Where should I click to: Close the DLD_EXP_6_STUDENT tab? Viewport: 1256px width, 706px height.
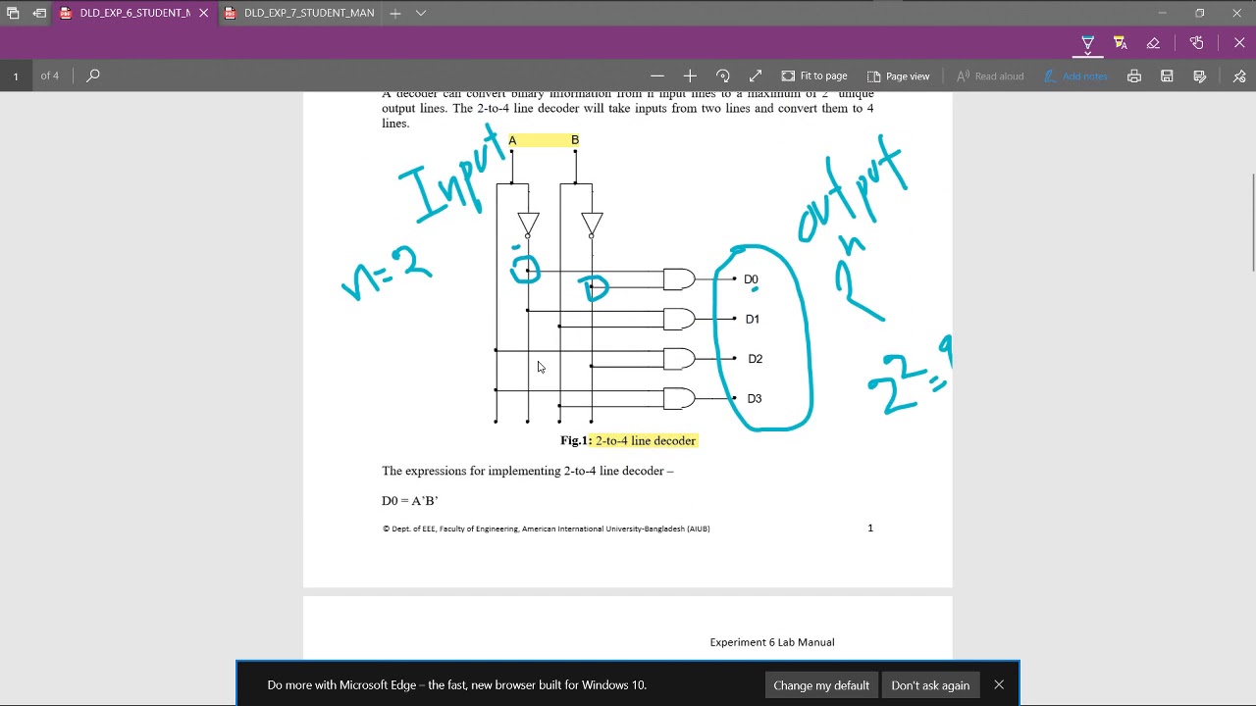click(203, 13)
